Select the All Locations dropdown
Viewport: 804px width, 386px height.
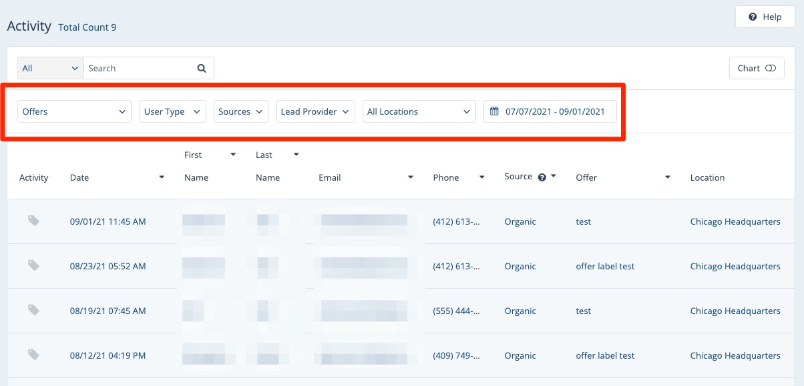(419, 111)
